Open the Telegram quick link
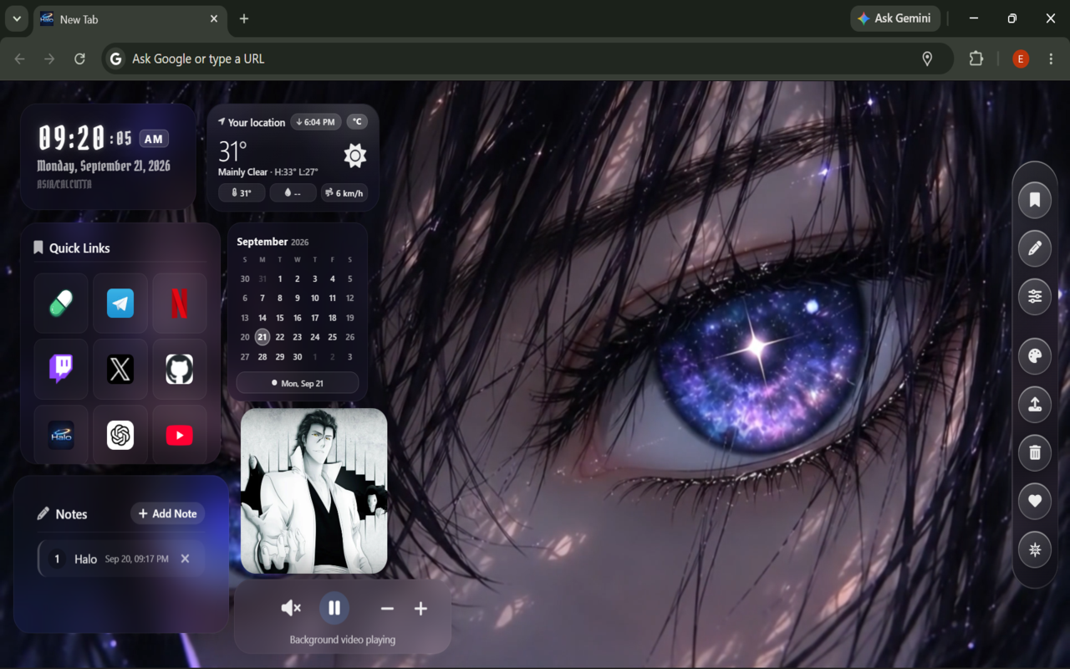The width and height of the screenshot is (1070, 669). [x=120, y=303]
